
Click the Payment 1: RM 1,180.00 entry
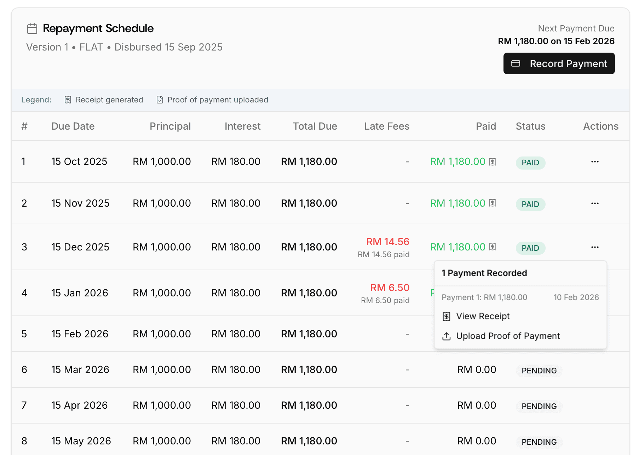484,297
